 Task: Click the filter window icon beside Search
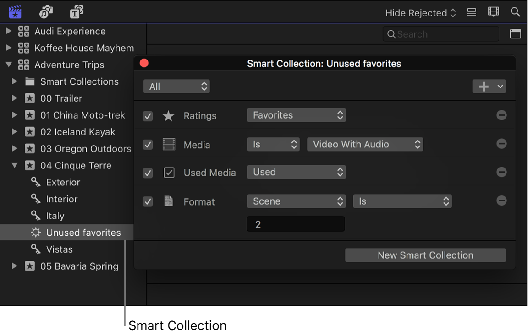(515, 34)
